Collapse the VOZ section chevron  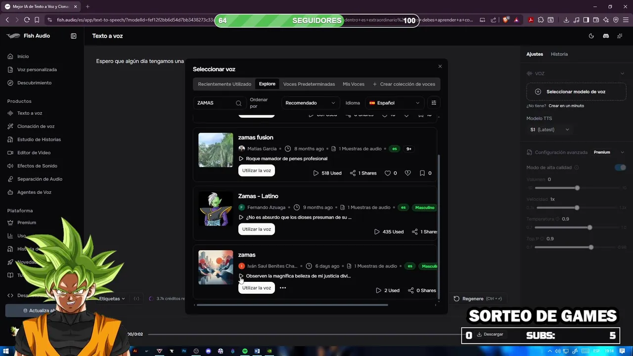tap(622, 74)
